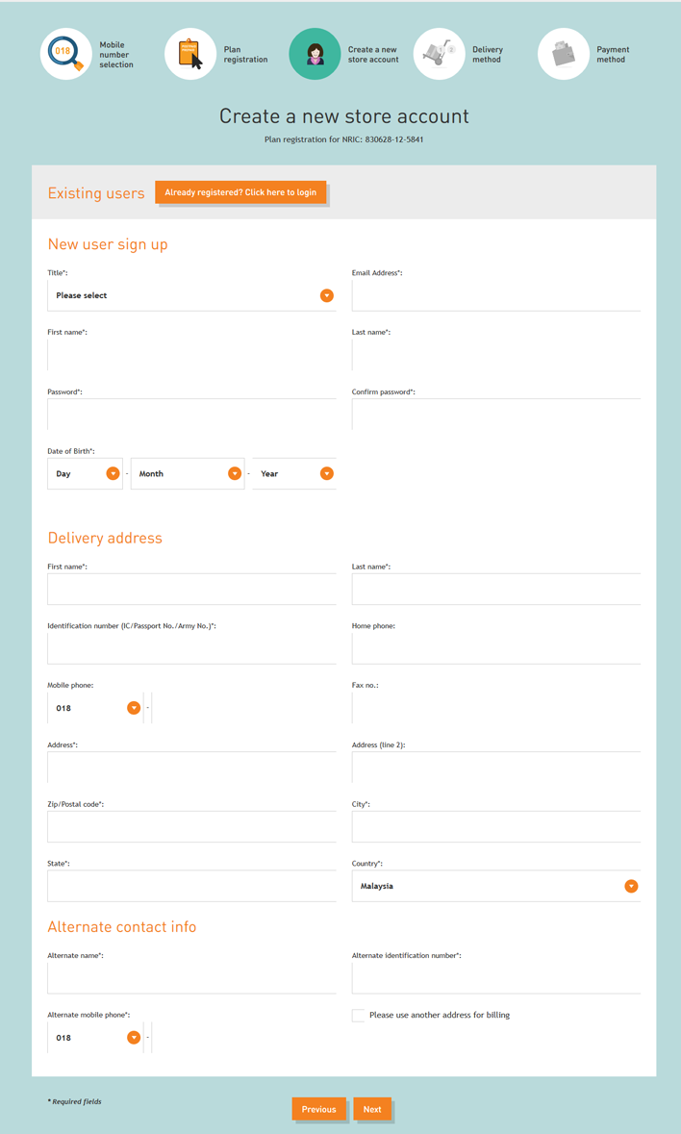Viewport: 681px width, 1134px height.
Task: Click the Delivery method trolley icon
Action: [440, 54]
